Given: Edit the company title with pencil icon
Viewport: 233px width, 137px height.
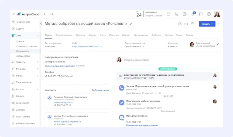Looking at the screenshot, I should click(x=131, y=24).
